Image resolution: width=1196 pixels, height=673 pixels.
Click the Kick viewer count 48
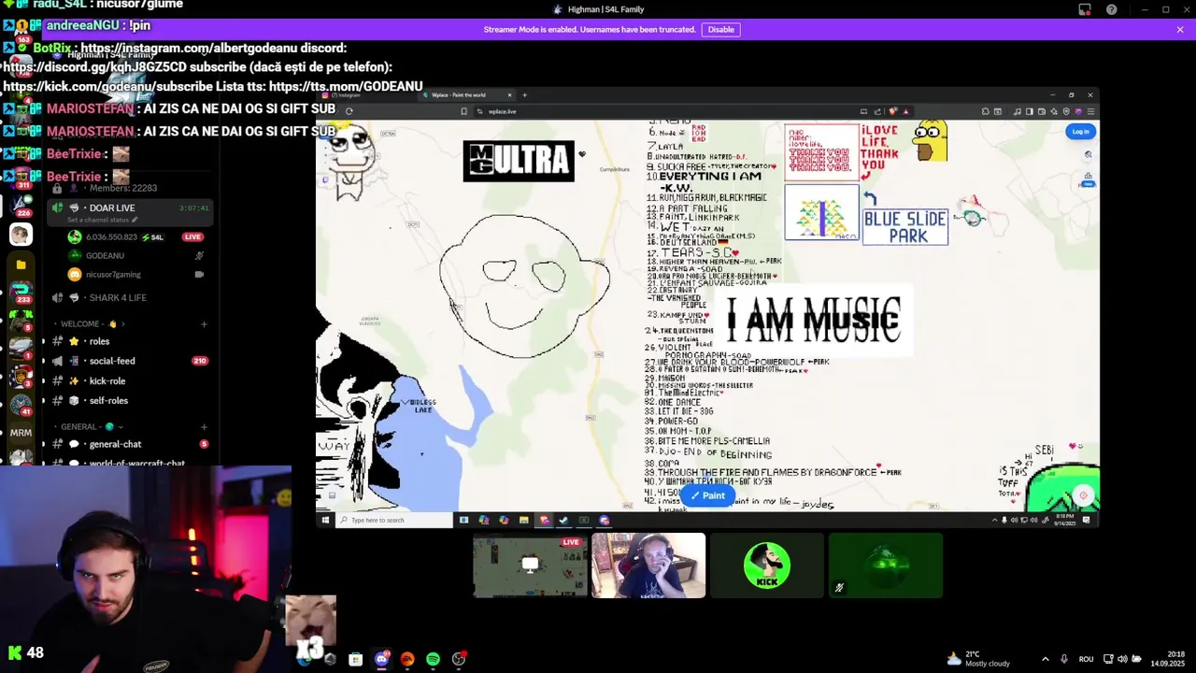[35, 652]
